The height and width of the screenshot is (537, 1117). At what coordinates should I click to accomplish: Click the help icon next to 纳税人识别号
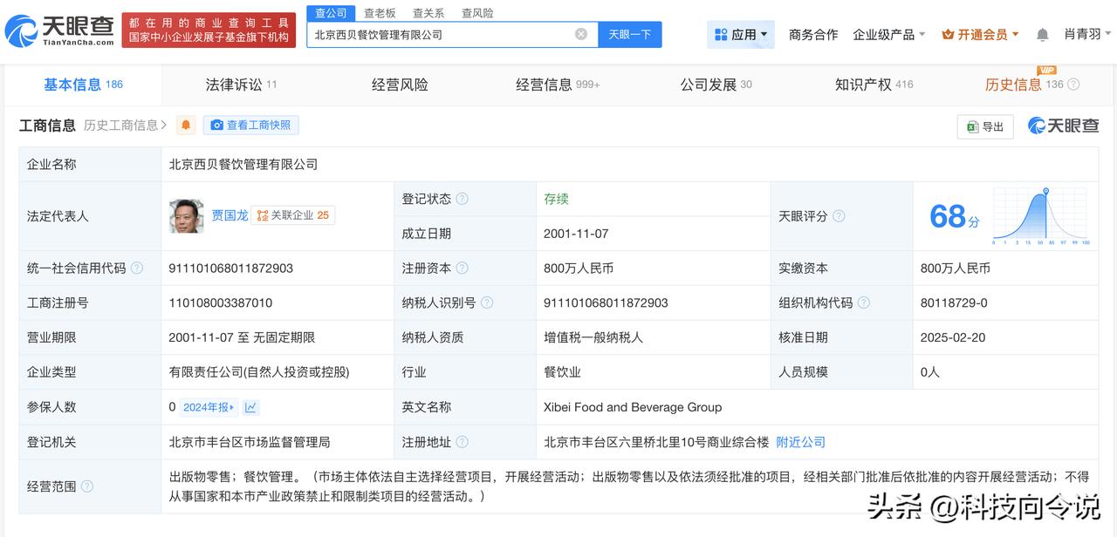pos(487,302)
